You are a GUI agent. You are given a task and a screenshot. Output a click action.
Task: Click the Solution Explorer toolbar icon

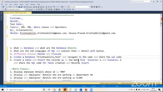[92, 7]
